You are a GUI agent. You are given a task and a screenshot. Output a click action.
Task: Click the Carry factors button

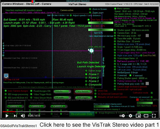(83, 91)
